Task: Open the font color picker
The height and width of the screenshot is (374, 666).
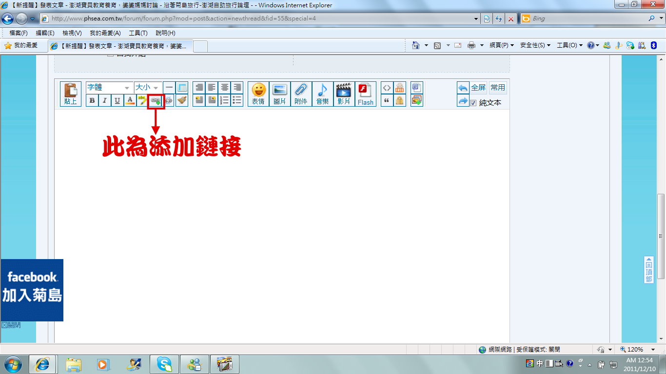Action: [x=130, y=101]
